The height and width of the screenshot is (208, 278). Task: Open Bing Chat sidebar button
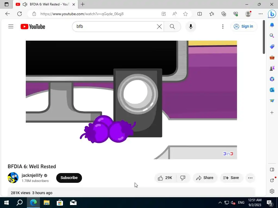(272, 14)
